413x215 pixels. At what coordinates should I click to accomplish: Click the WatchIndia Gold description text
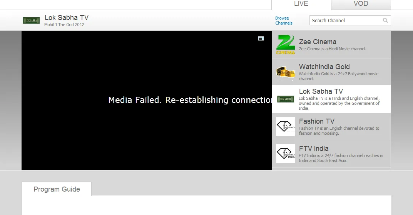pyautogui.click(x=338, y=76)
